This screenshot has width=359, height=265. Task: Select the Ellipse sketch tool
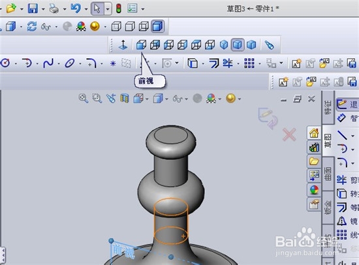pyautogui.click(x=70, y=63)
